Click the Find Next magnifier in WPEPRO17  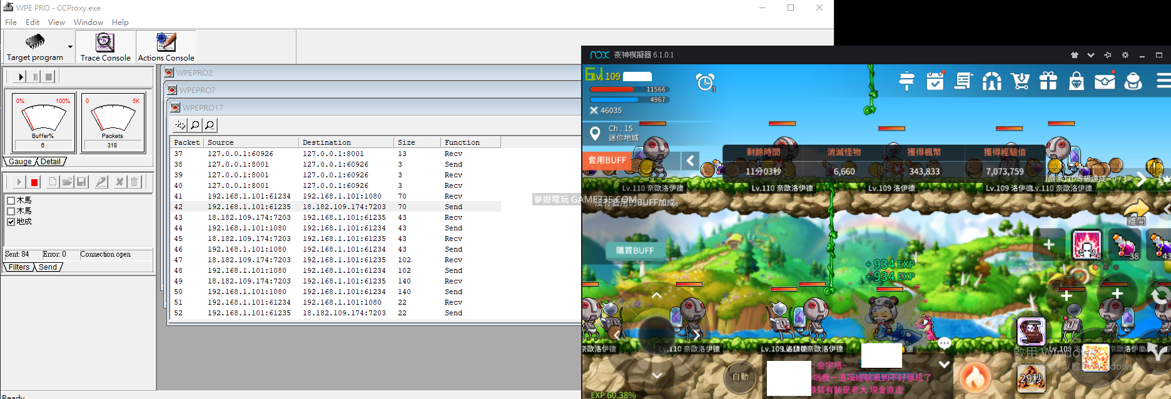(x=210, y=125)
